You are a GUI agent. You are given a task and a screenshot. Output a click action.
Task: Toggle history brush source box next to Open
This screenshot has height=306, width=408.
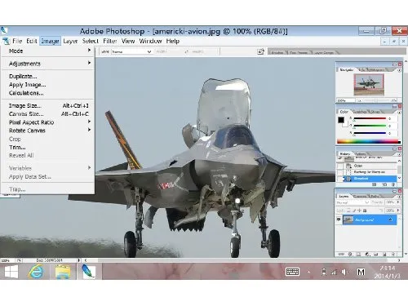click(339, 166)
